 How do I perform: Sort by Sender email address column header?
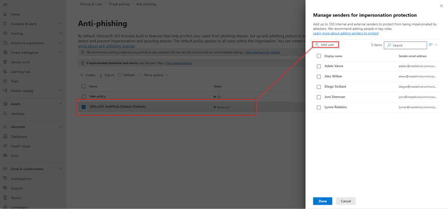pyautogui.click(x=412, y=56)
